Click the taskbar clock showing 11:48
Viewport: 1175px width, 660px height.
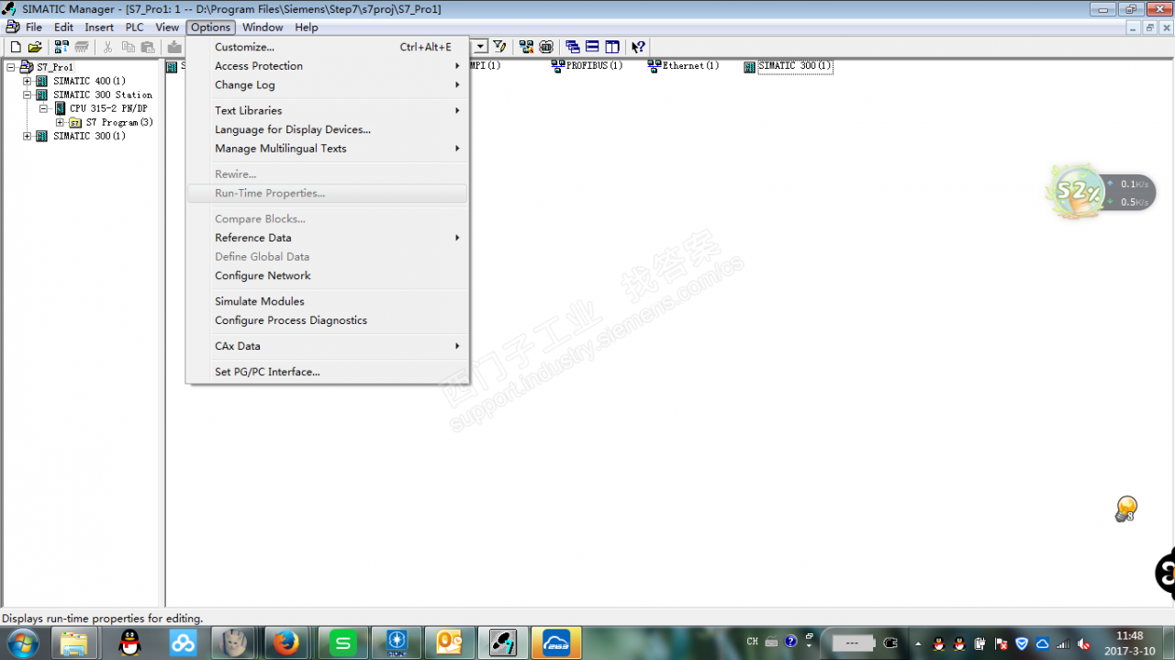pyautogui.click(x=1129, y=642)
